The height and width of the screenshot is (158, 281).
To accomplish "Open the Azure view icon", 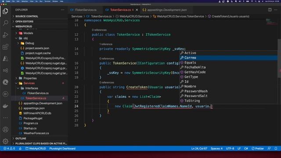I will point(5,58).
